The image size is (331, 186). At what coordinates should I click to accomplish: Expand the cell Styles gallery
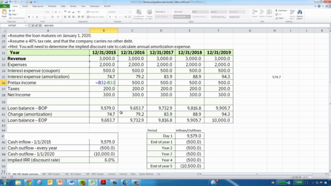[248, 18]
